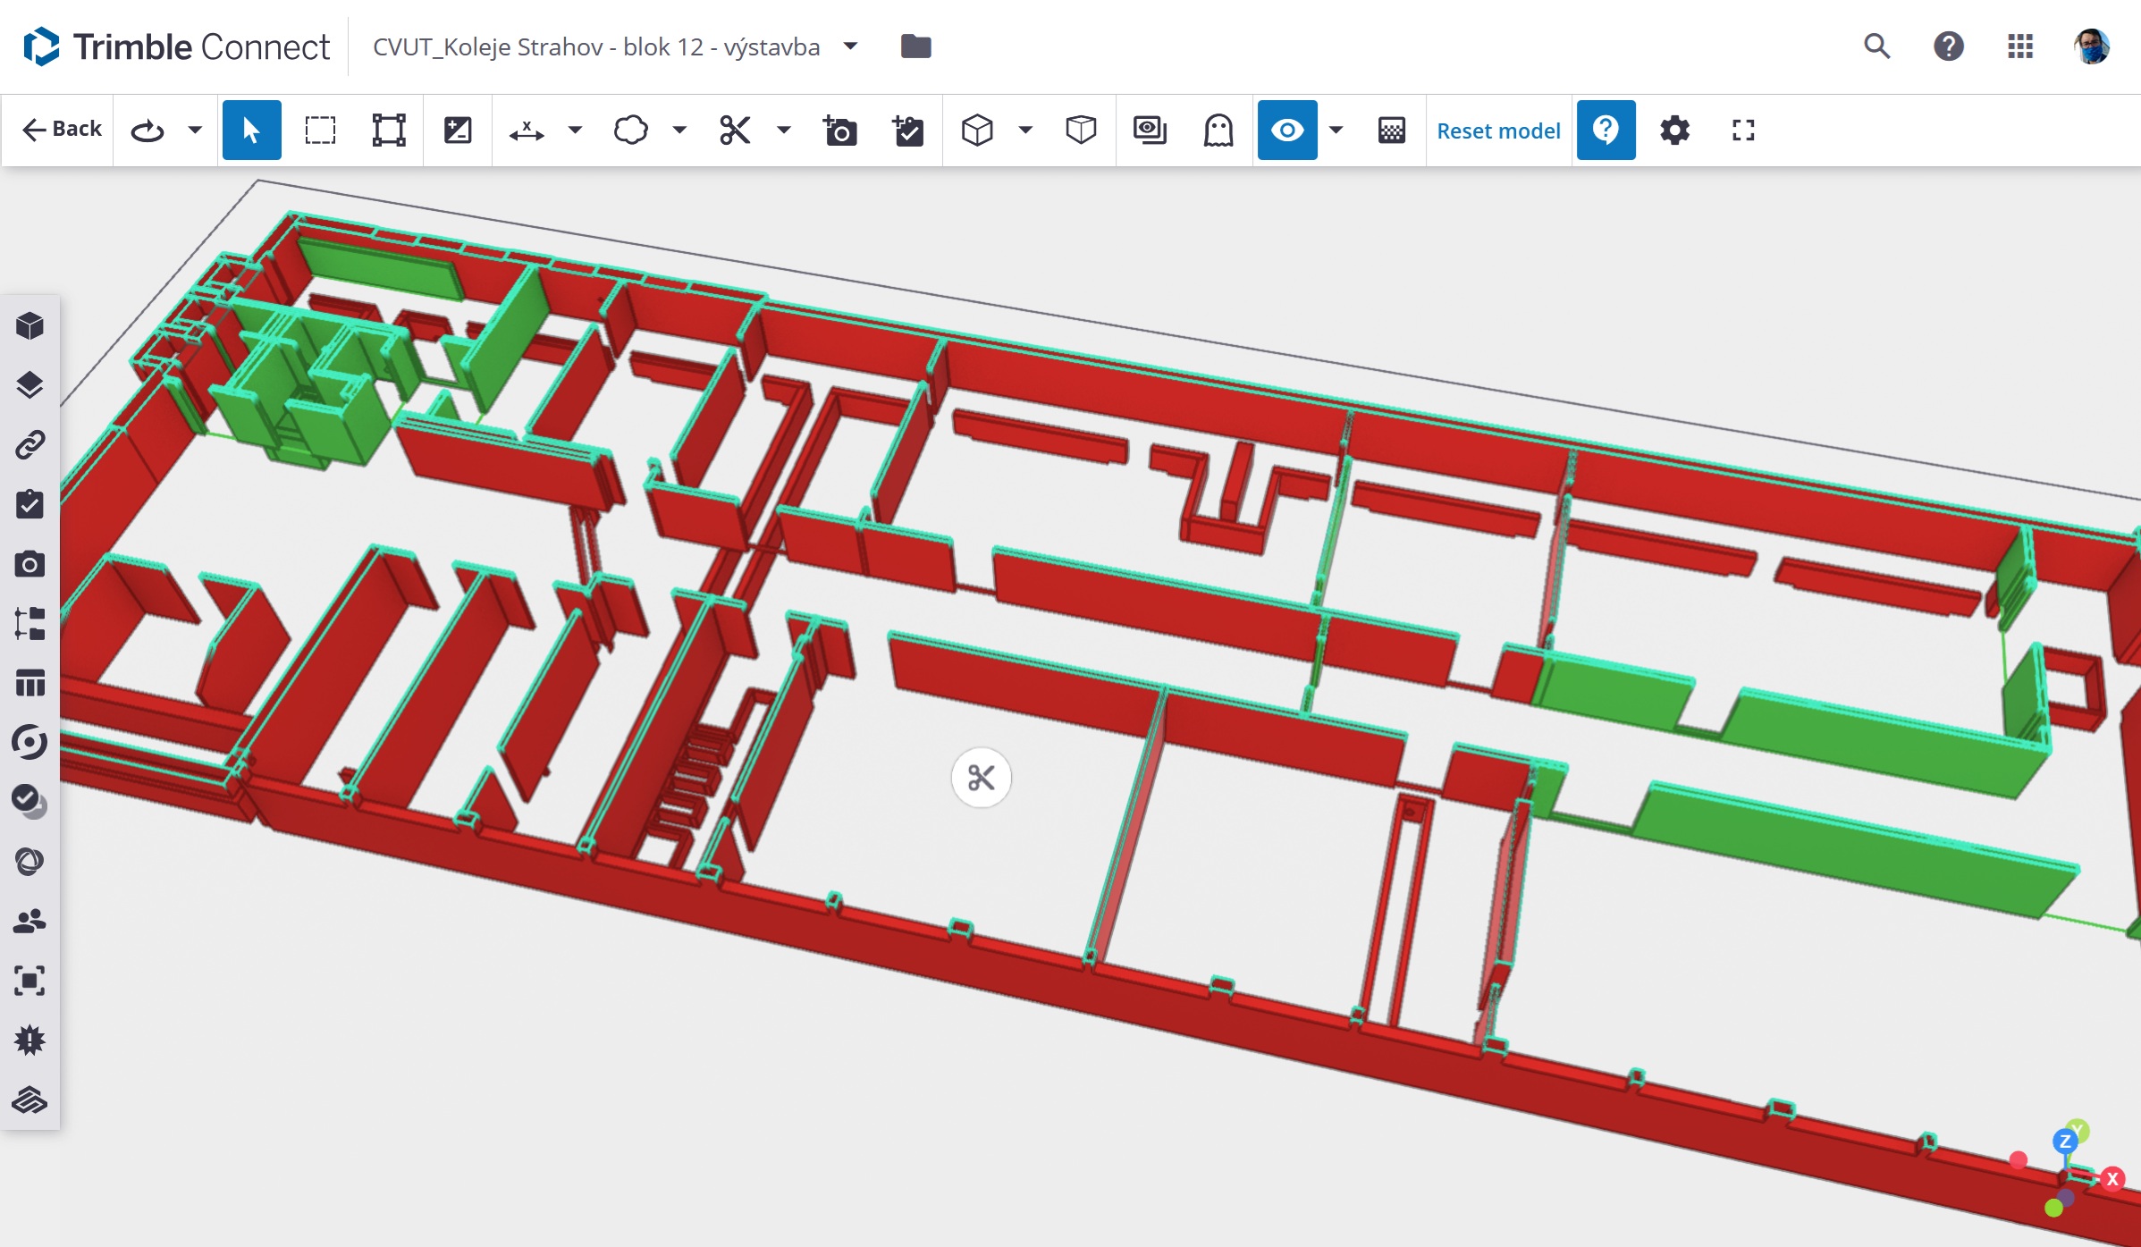Click the Create ToDo toolbar icon
The image size is (2141, 1247).
[x=908, y=131]
